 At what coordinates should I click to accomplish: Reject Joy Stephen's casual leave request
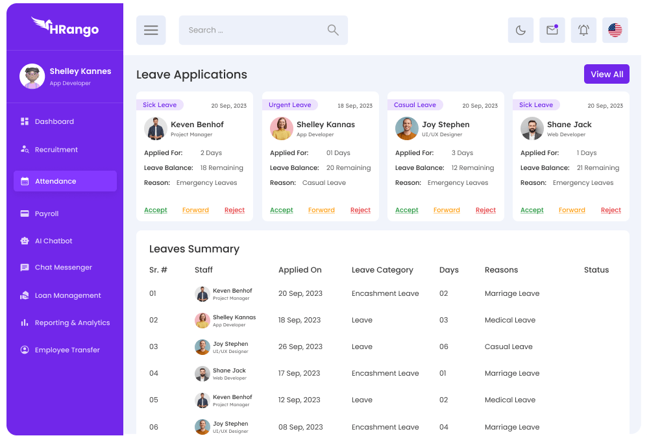click(x=485, y=210)
